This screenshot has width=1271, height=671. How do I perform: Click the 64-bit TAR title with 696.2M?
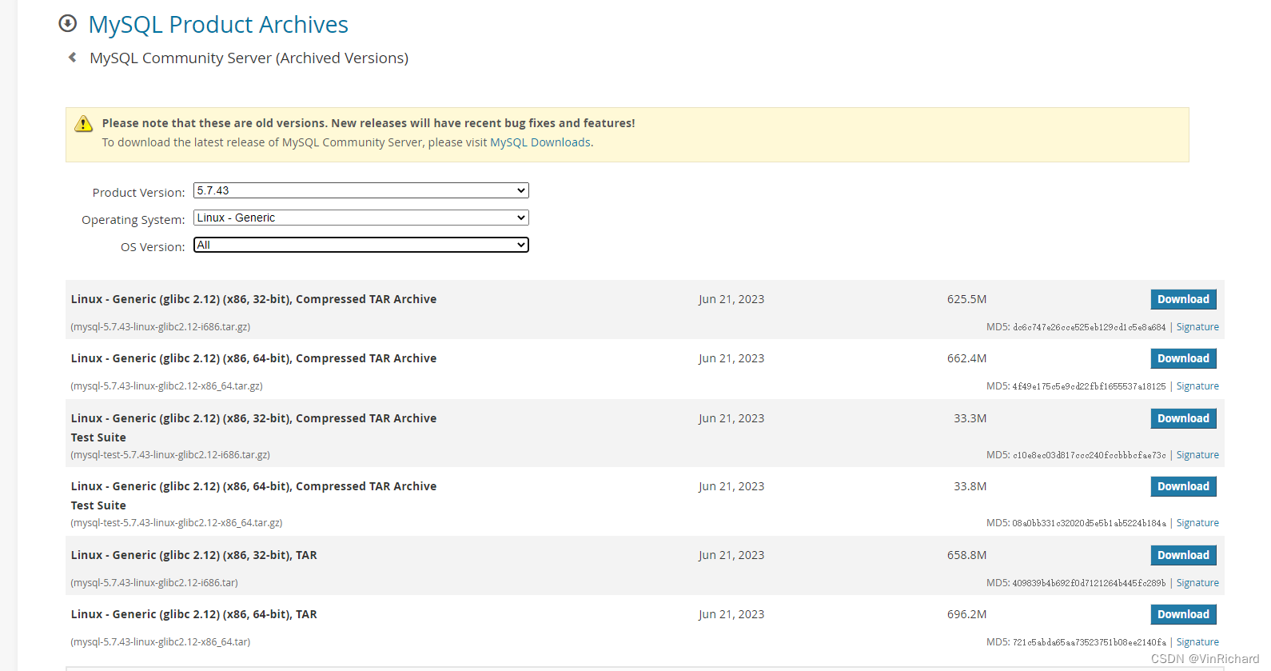(193, 614)
